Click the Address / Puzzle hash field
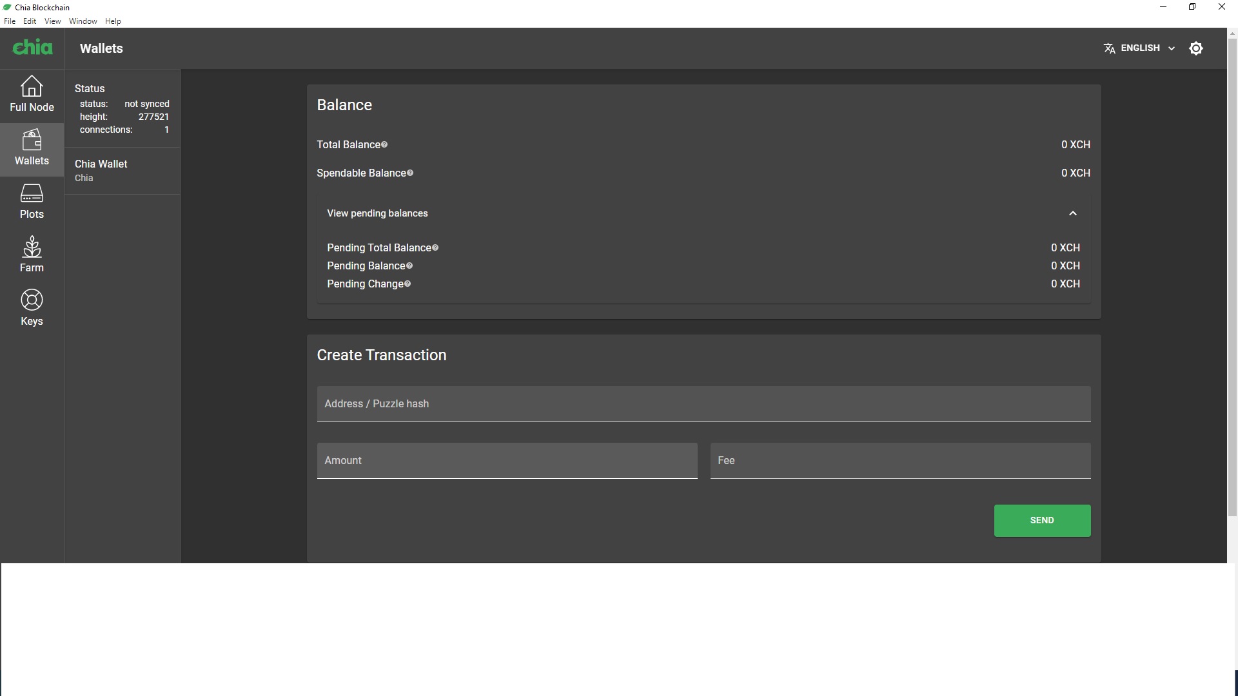This screenshot has width=1238, height=696. [703, 404]
